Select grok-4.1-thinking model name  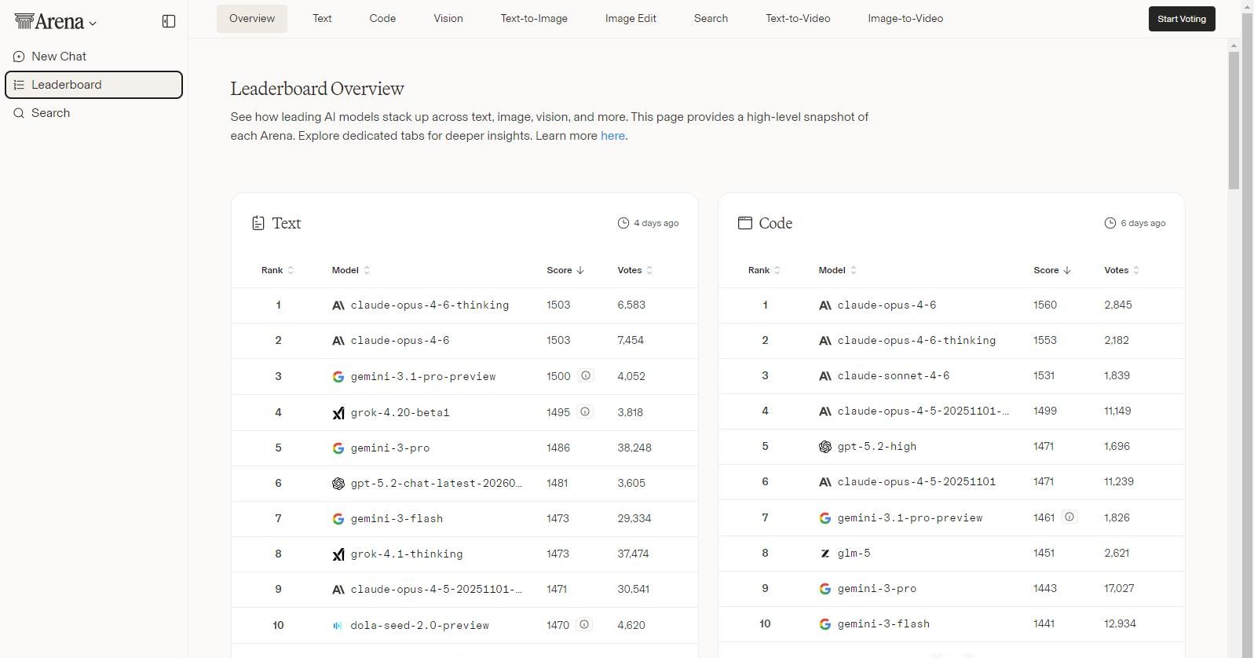tap(407, 554)
